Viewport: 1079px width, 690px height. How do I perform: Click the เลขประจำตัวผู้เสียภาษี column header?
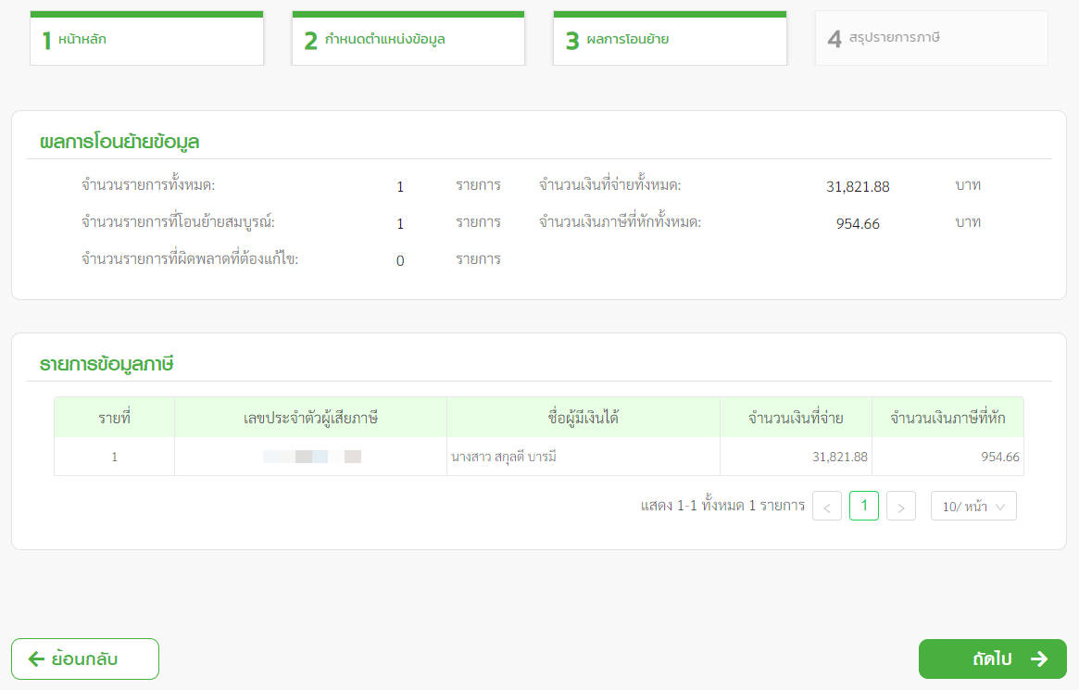[x=310, y=418]
